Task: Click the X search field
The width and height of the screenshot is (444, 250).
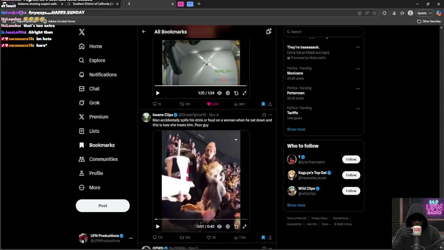Action: (x=324, y=32)
